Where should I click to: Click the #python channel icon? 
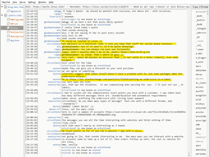point(8,41)
